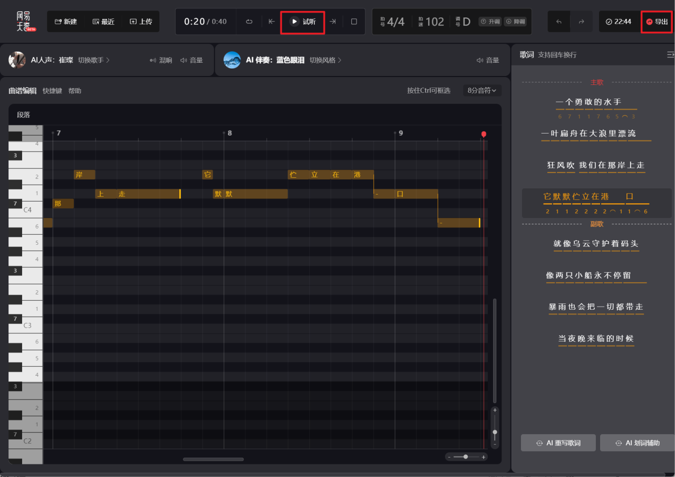The width and height of the screenshot is (675, 477).
Task: Toggle the 混响 reverb for AI vocal
Action: 161,60
